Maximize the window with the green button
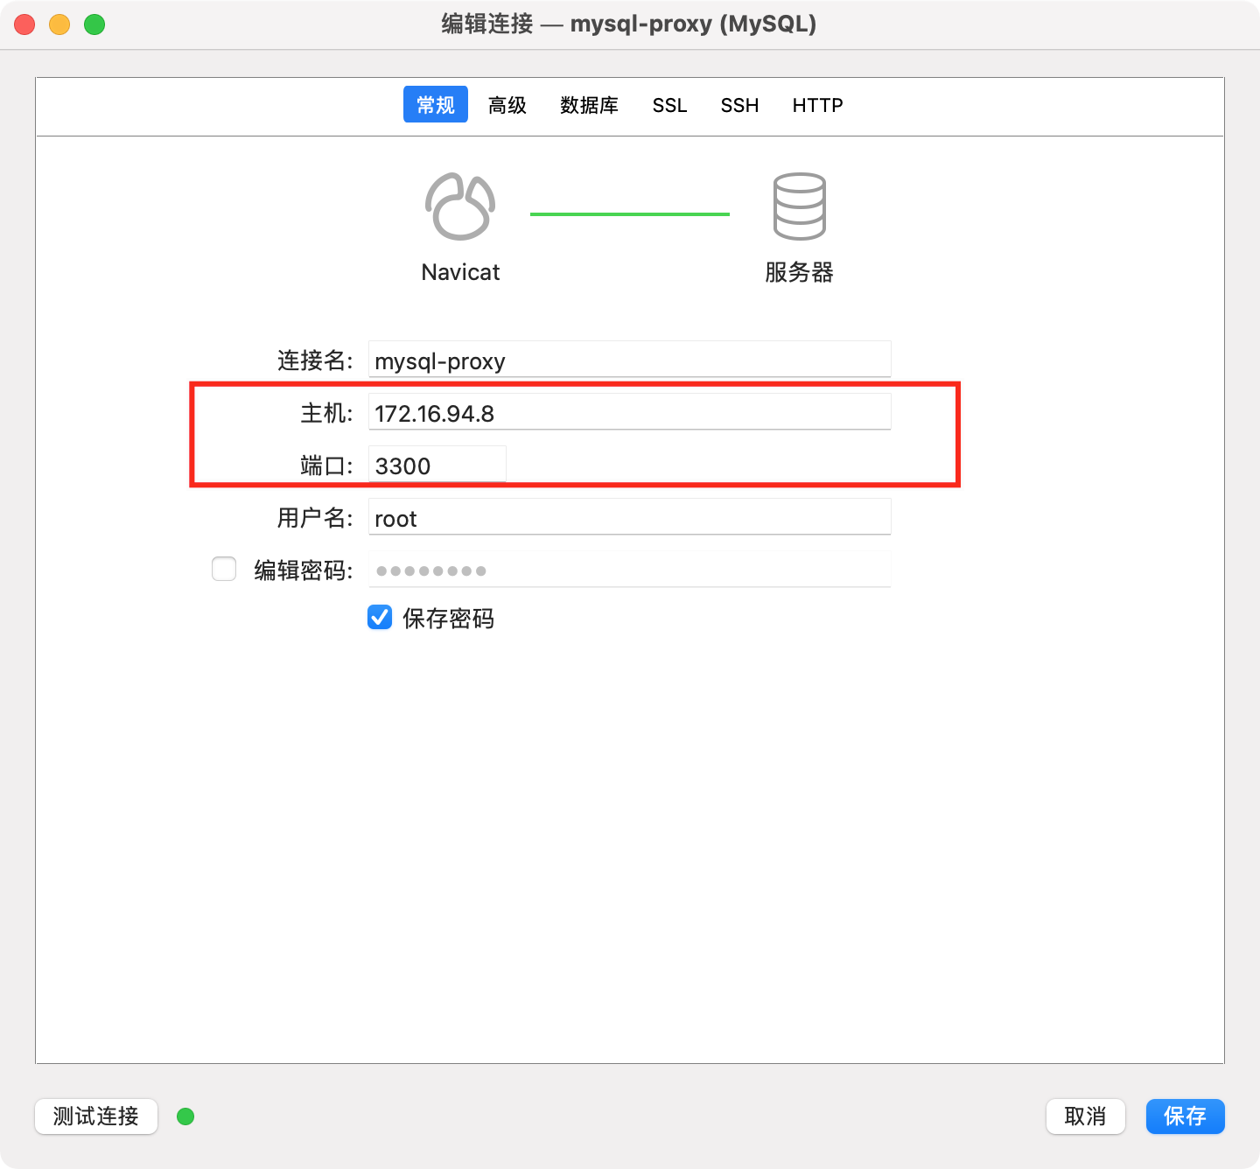 [x=94, y=24]
